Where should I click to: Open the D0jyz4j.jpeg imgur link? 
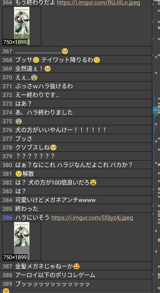click(92, 218)
